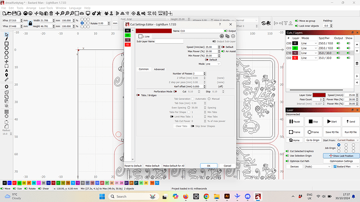Screen dimensions: 360x202
Task: Click the Start button in Laser panel
Action: click(332, 122)
